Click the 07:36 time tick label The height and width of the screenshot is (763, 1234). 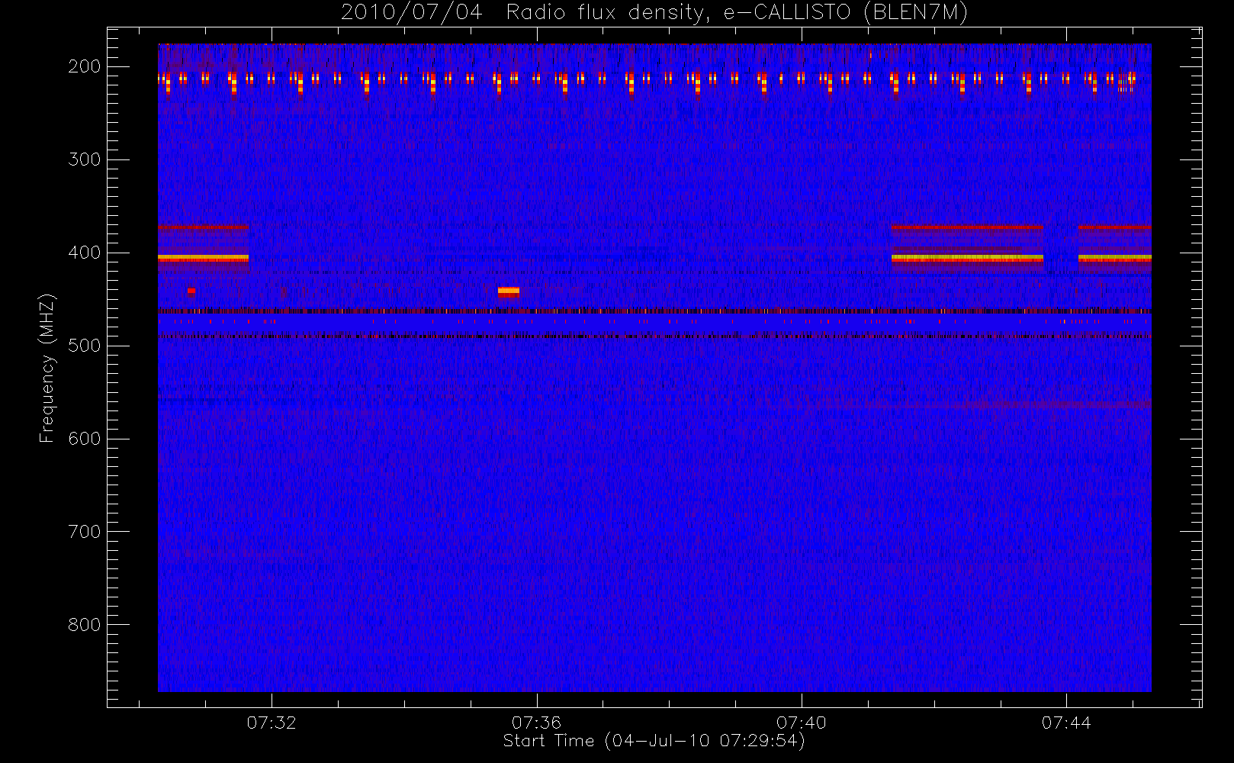(x=536, y=723)
